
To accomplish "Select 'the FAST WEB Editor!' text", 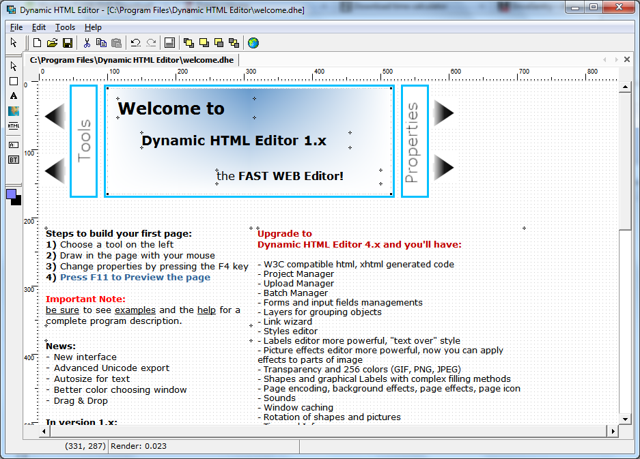I will [x=280, y=176].
